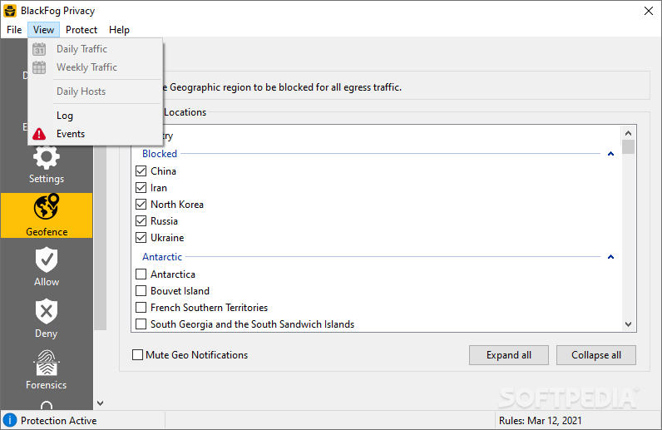Open the Protect menu
This screenshot has height=430, width=662.
(x=82, y=30)
